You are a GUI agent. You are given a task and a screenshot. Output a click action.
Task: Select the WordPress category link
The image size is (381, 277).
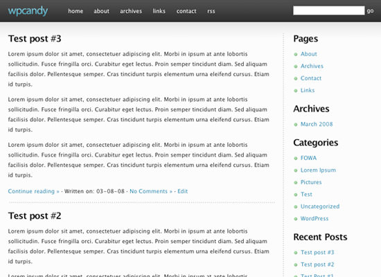(314, 218)
